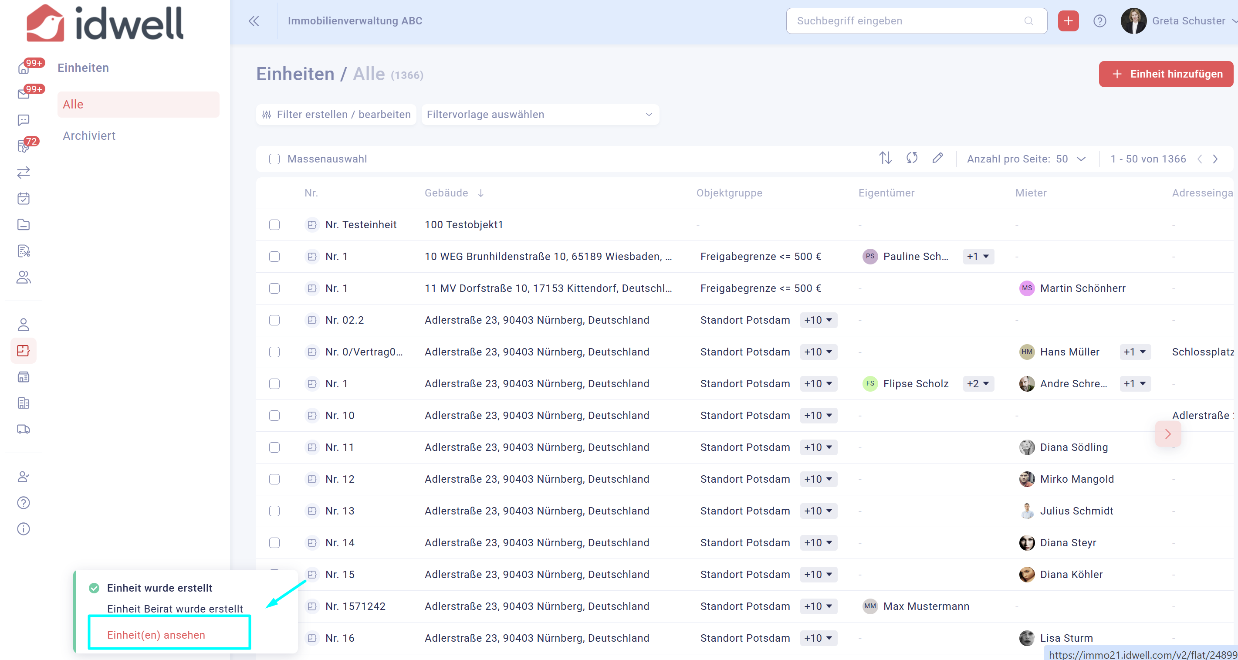Click the refresh list icon
The width and height of the screenshot is (1238, 660).
click(912, 158)
